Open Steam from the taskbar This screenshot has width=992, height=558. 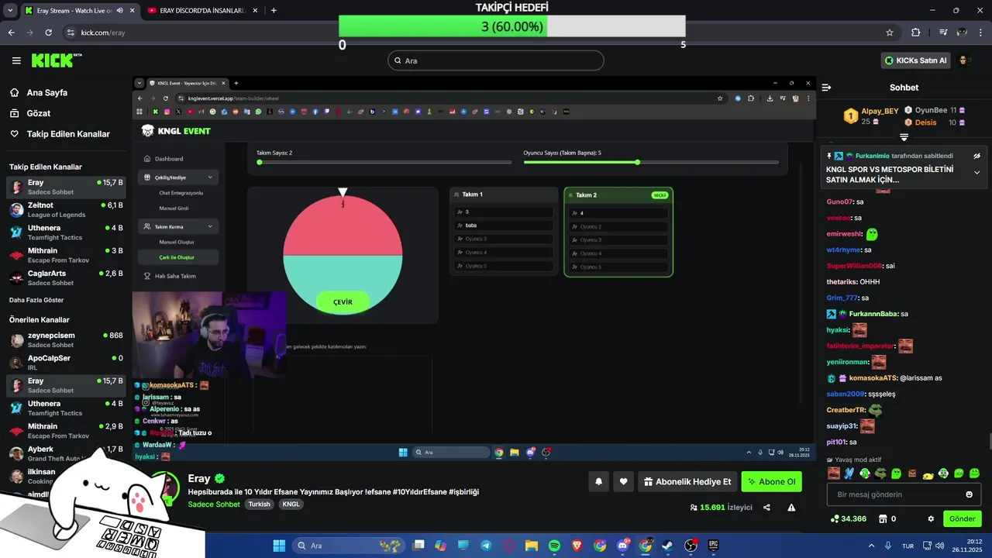pyautogui.click(x=667, y=546)
